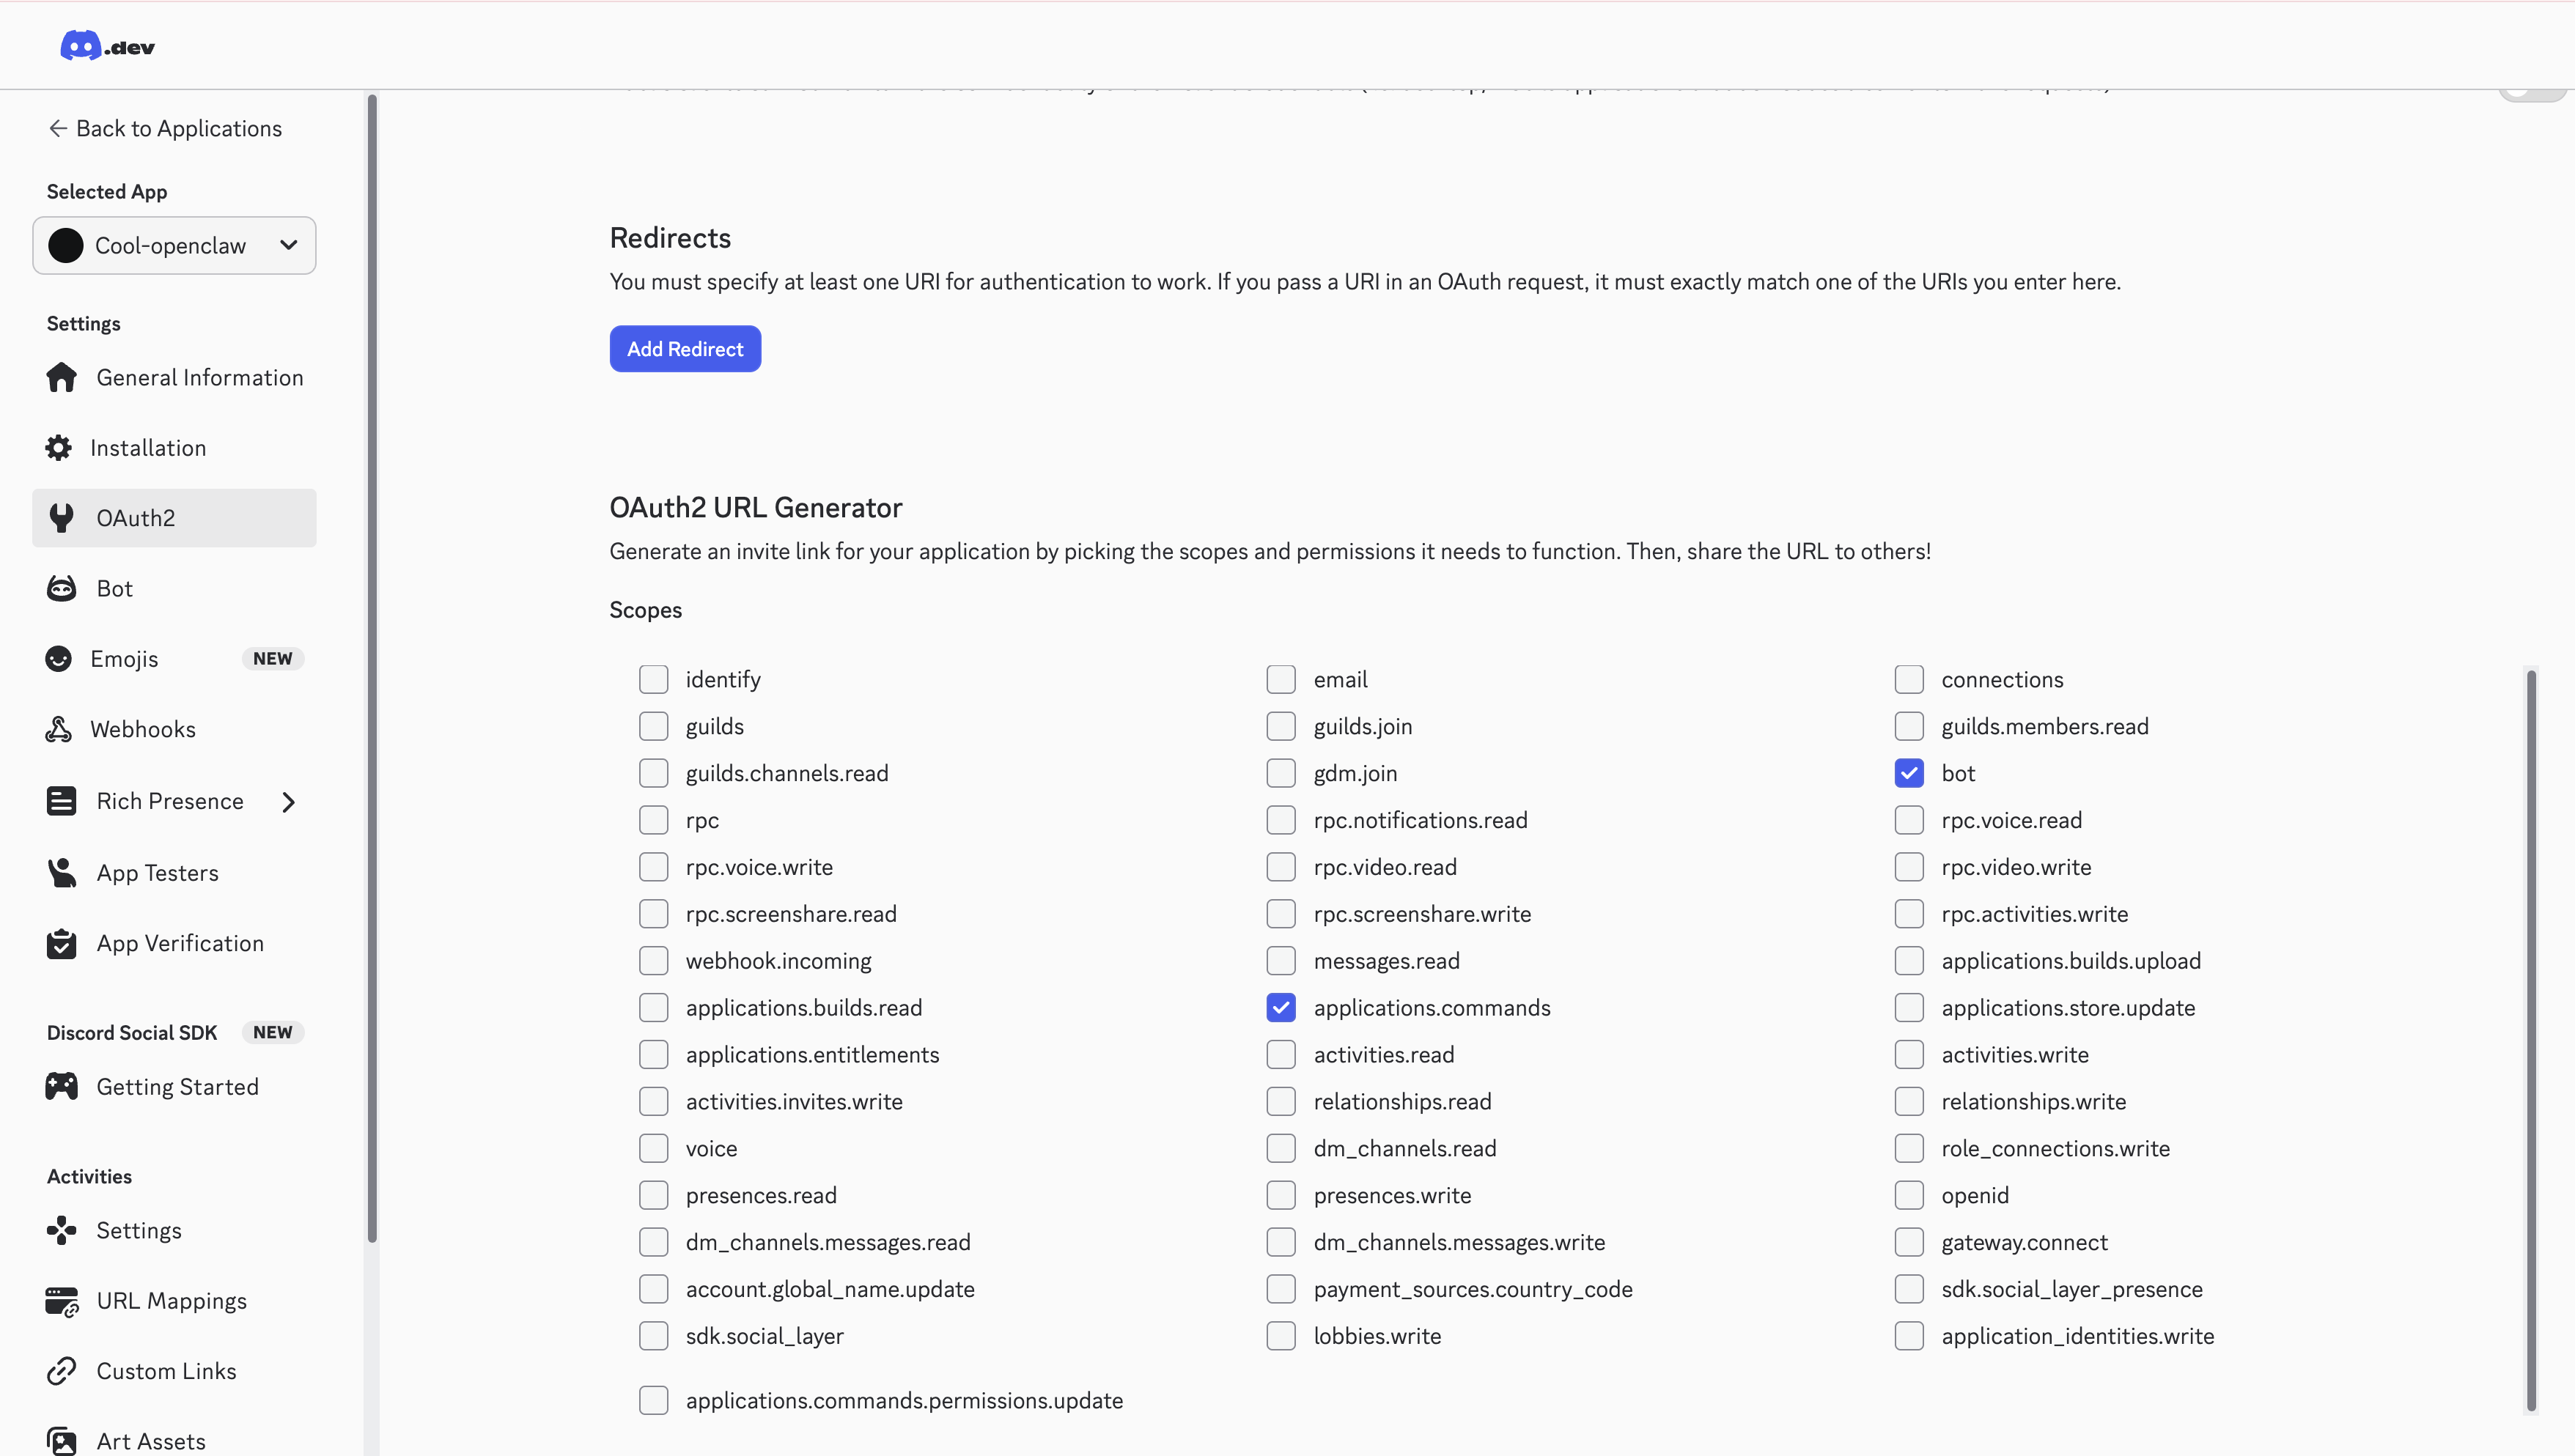Go Back to Applications
2575x1456 pixels.
click(165, 128)
